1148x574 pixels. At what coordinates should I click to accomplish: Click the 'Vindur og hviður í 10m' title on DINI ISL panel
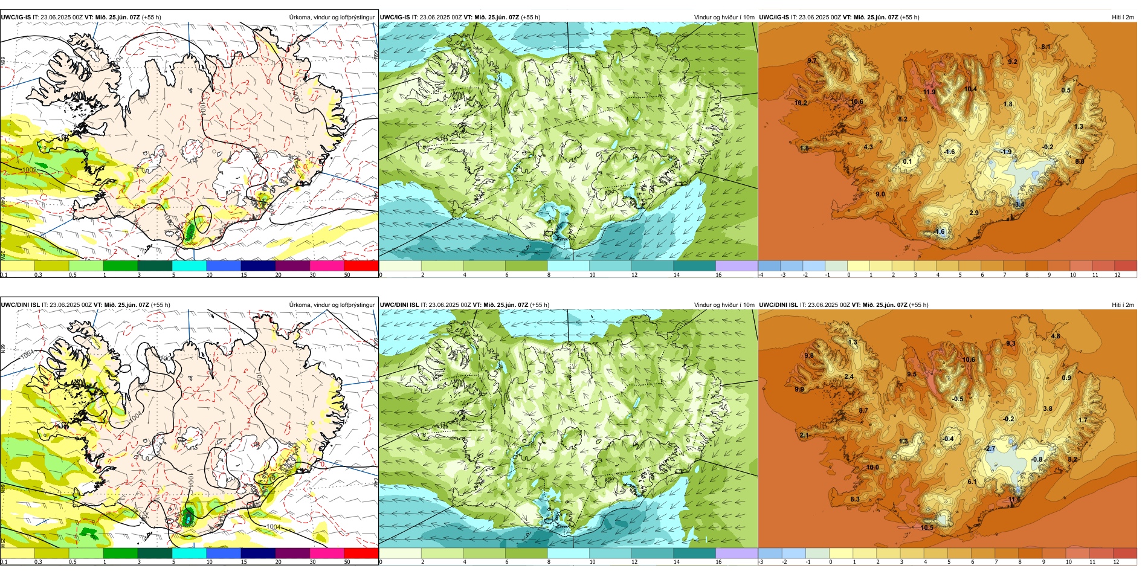point(724,305)
